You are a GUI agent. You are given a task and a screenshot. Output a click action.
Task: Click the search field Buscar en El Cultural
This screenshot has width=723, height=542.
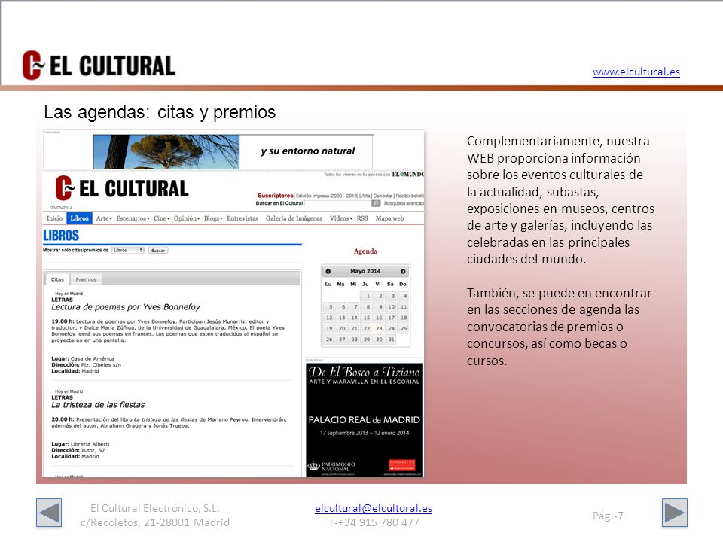pyautogui.click(x=338, y=203)
